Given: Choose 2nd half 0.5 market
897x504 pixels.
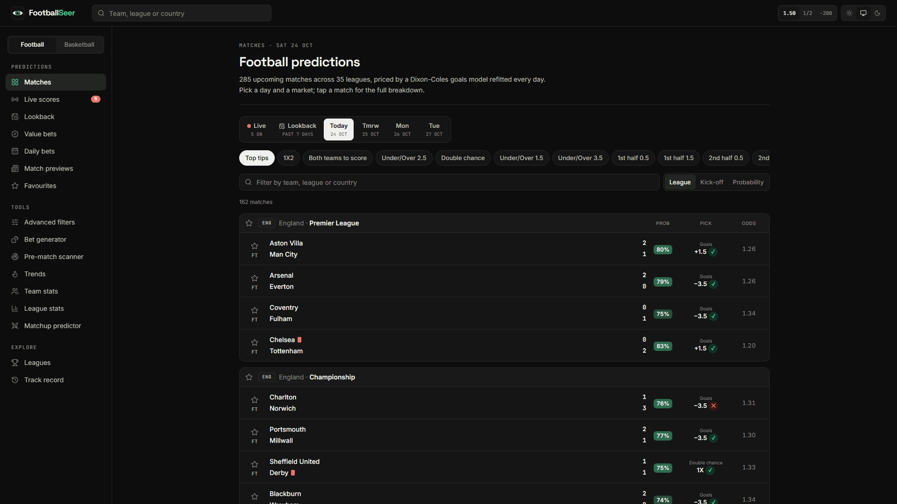Looking at the screenshot, I should click(726, 158).
